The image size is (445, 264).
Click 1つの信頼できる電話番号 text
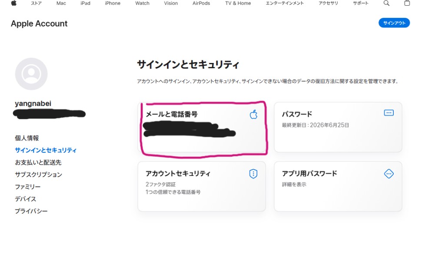pos(173,192)
